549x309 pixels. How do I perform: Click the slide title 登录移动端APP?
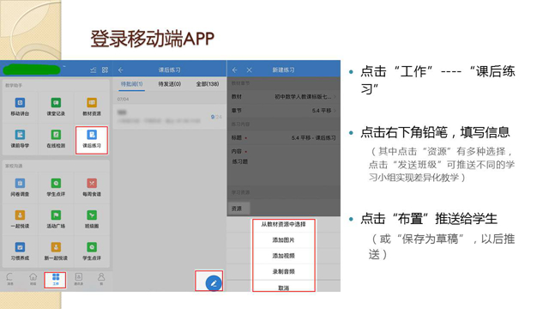(153, 39)
